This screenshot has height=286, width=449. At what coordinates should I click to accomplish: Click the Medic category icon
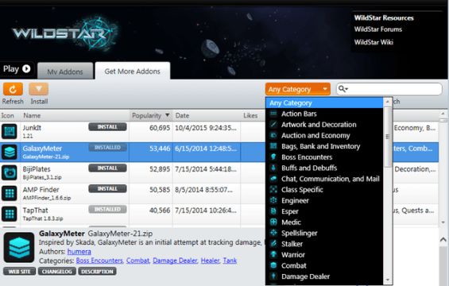click(x=273, y=222)
